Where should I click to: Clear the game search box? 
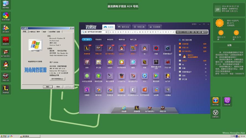[106, 32]
